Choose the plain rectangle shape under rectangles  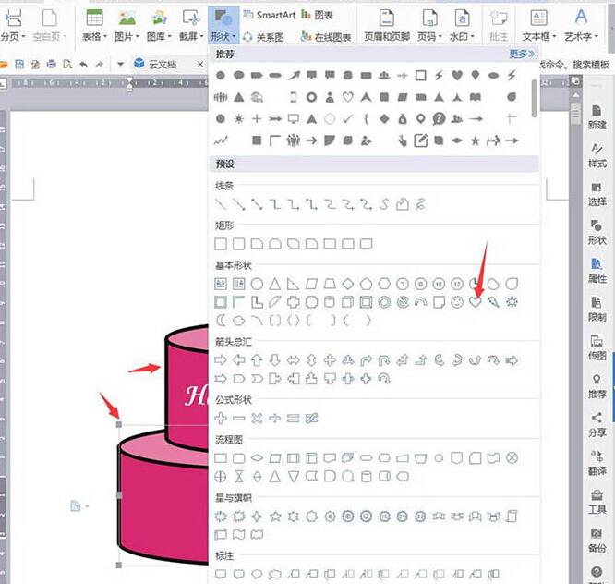click(x=221, y=244)
